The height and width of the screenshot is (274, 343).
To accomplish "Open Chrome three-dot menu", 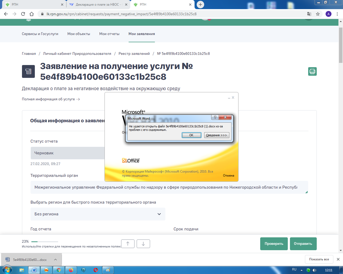I will point(337,14).
